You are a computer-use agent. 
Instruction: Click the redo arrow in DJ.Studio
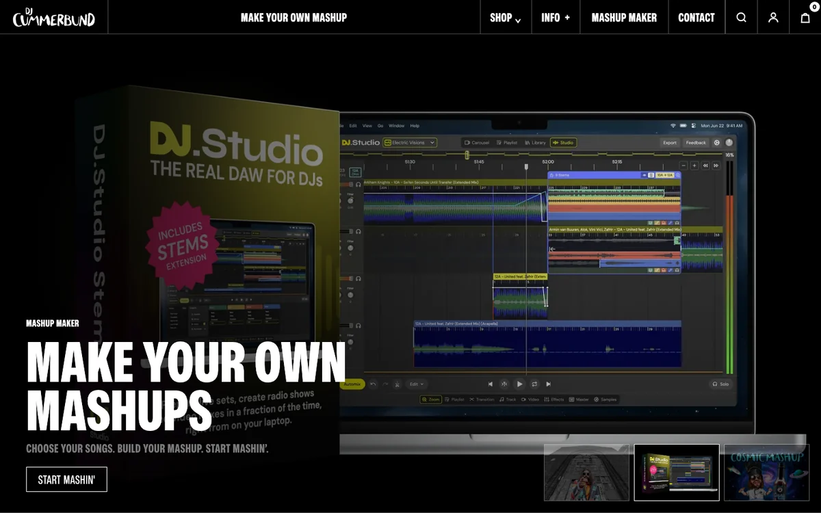pyautogui.click(x=385, y=384)
